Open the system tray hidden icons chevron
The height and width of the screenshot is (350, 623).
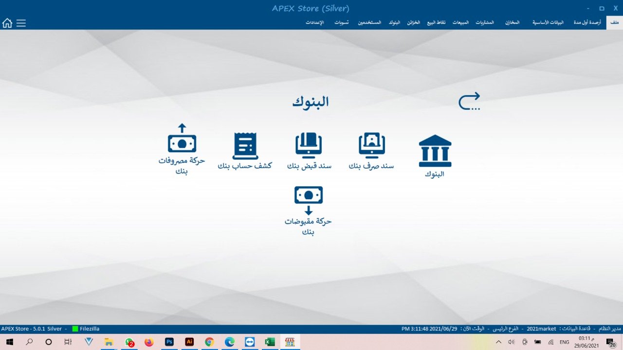tap(498, 342)
